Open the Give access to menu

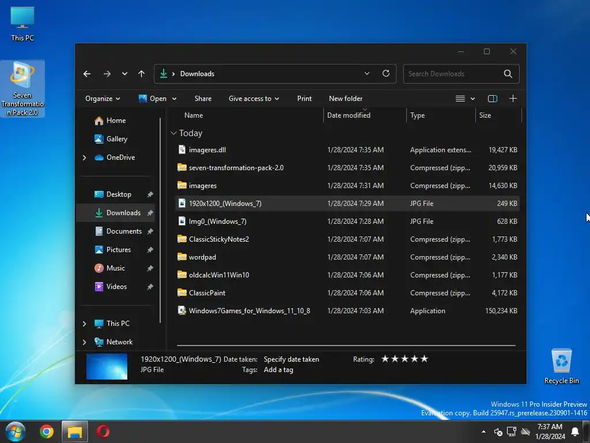coord(254,99)
